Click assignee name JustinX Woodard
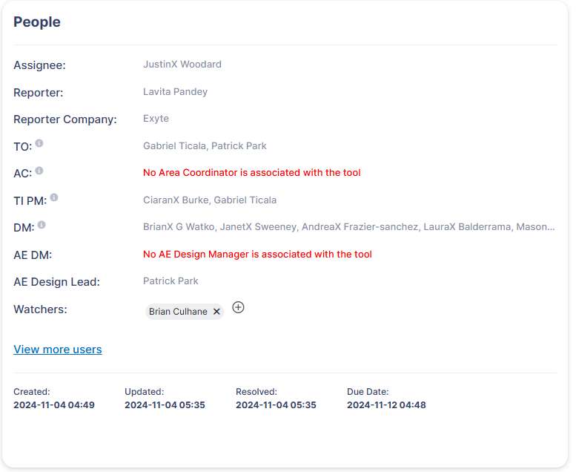Viewport: 576px width, 472px height. pos(182,65)
